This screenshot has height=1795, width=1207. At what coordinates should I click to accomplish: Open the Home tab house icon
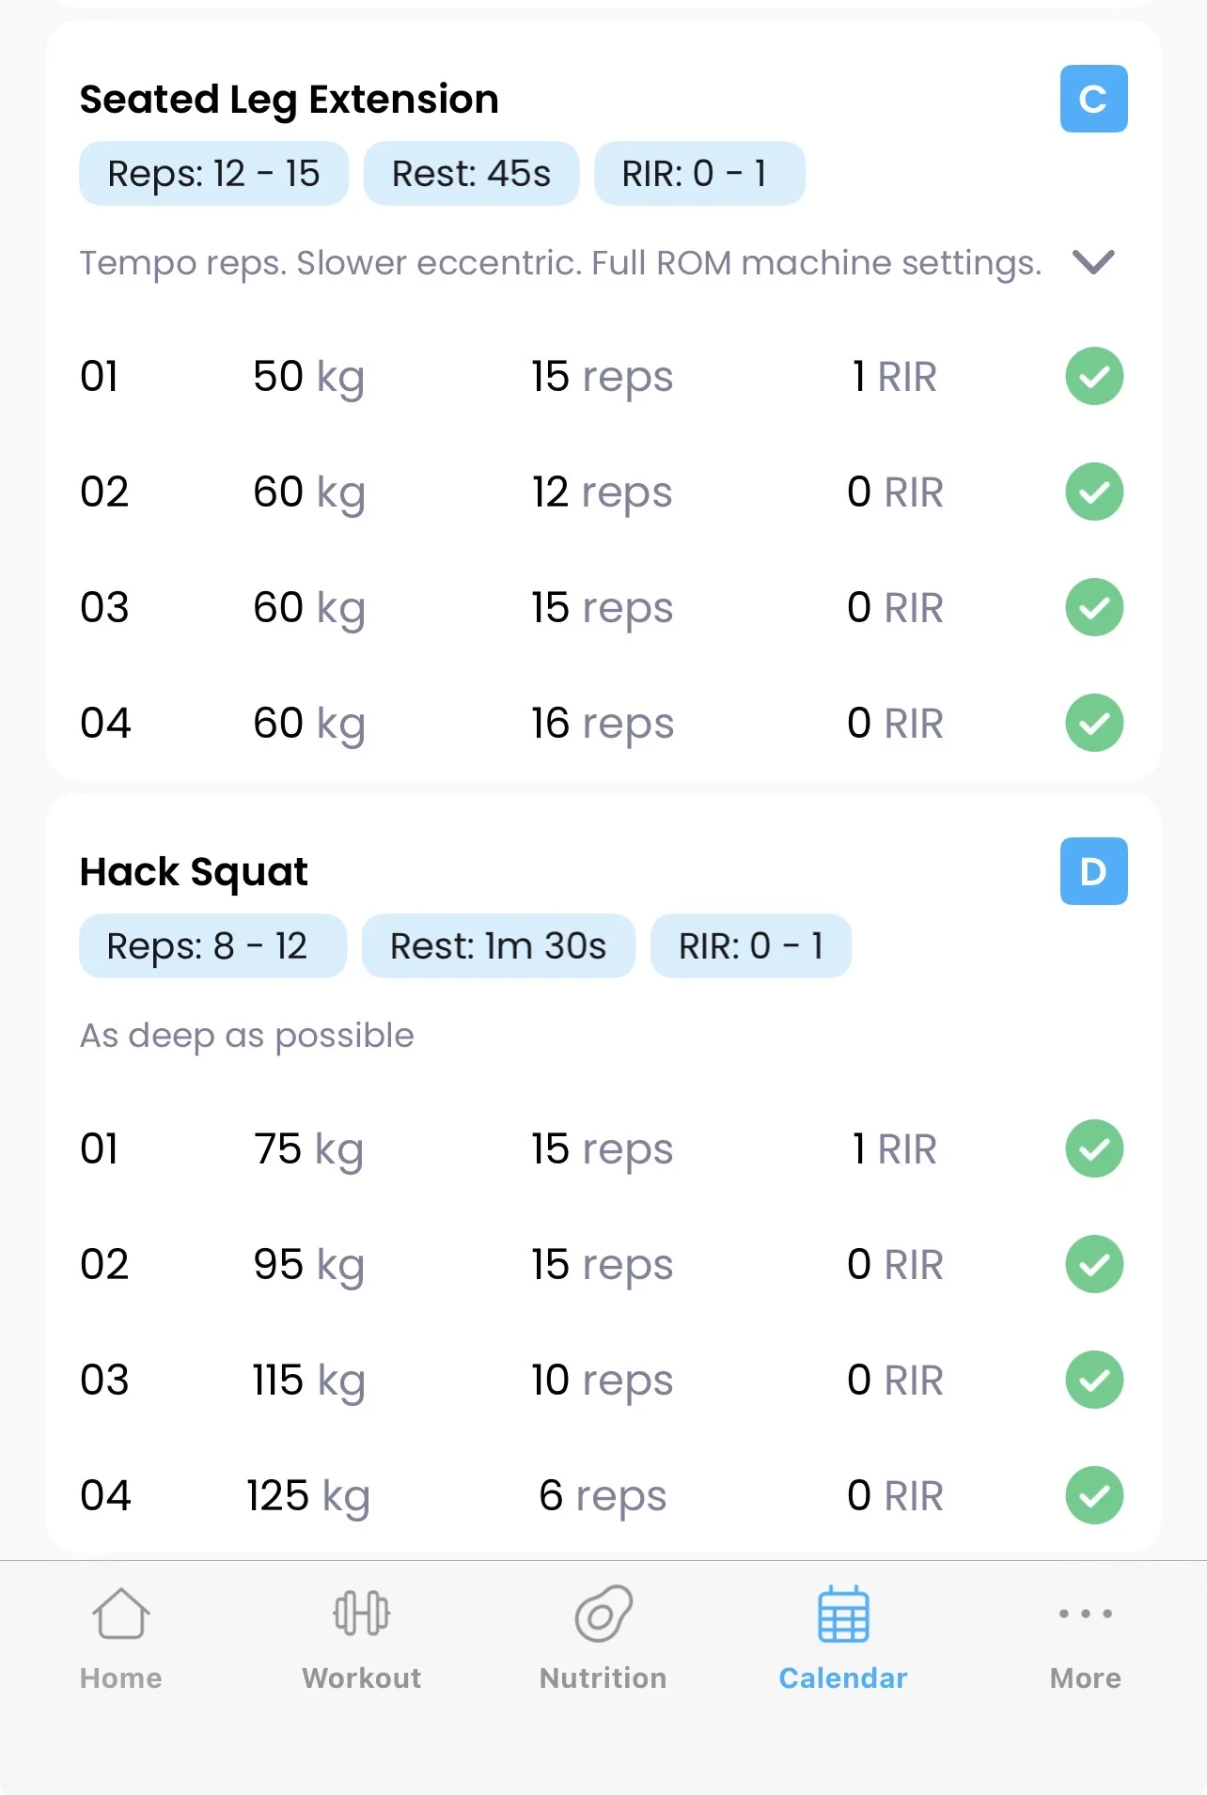[x=121, y=1615]
